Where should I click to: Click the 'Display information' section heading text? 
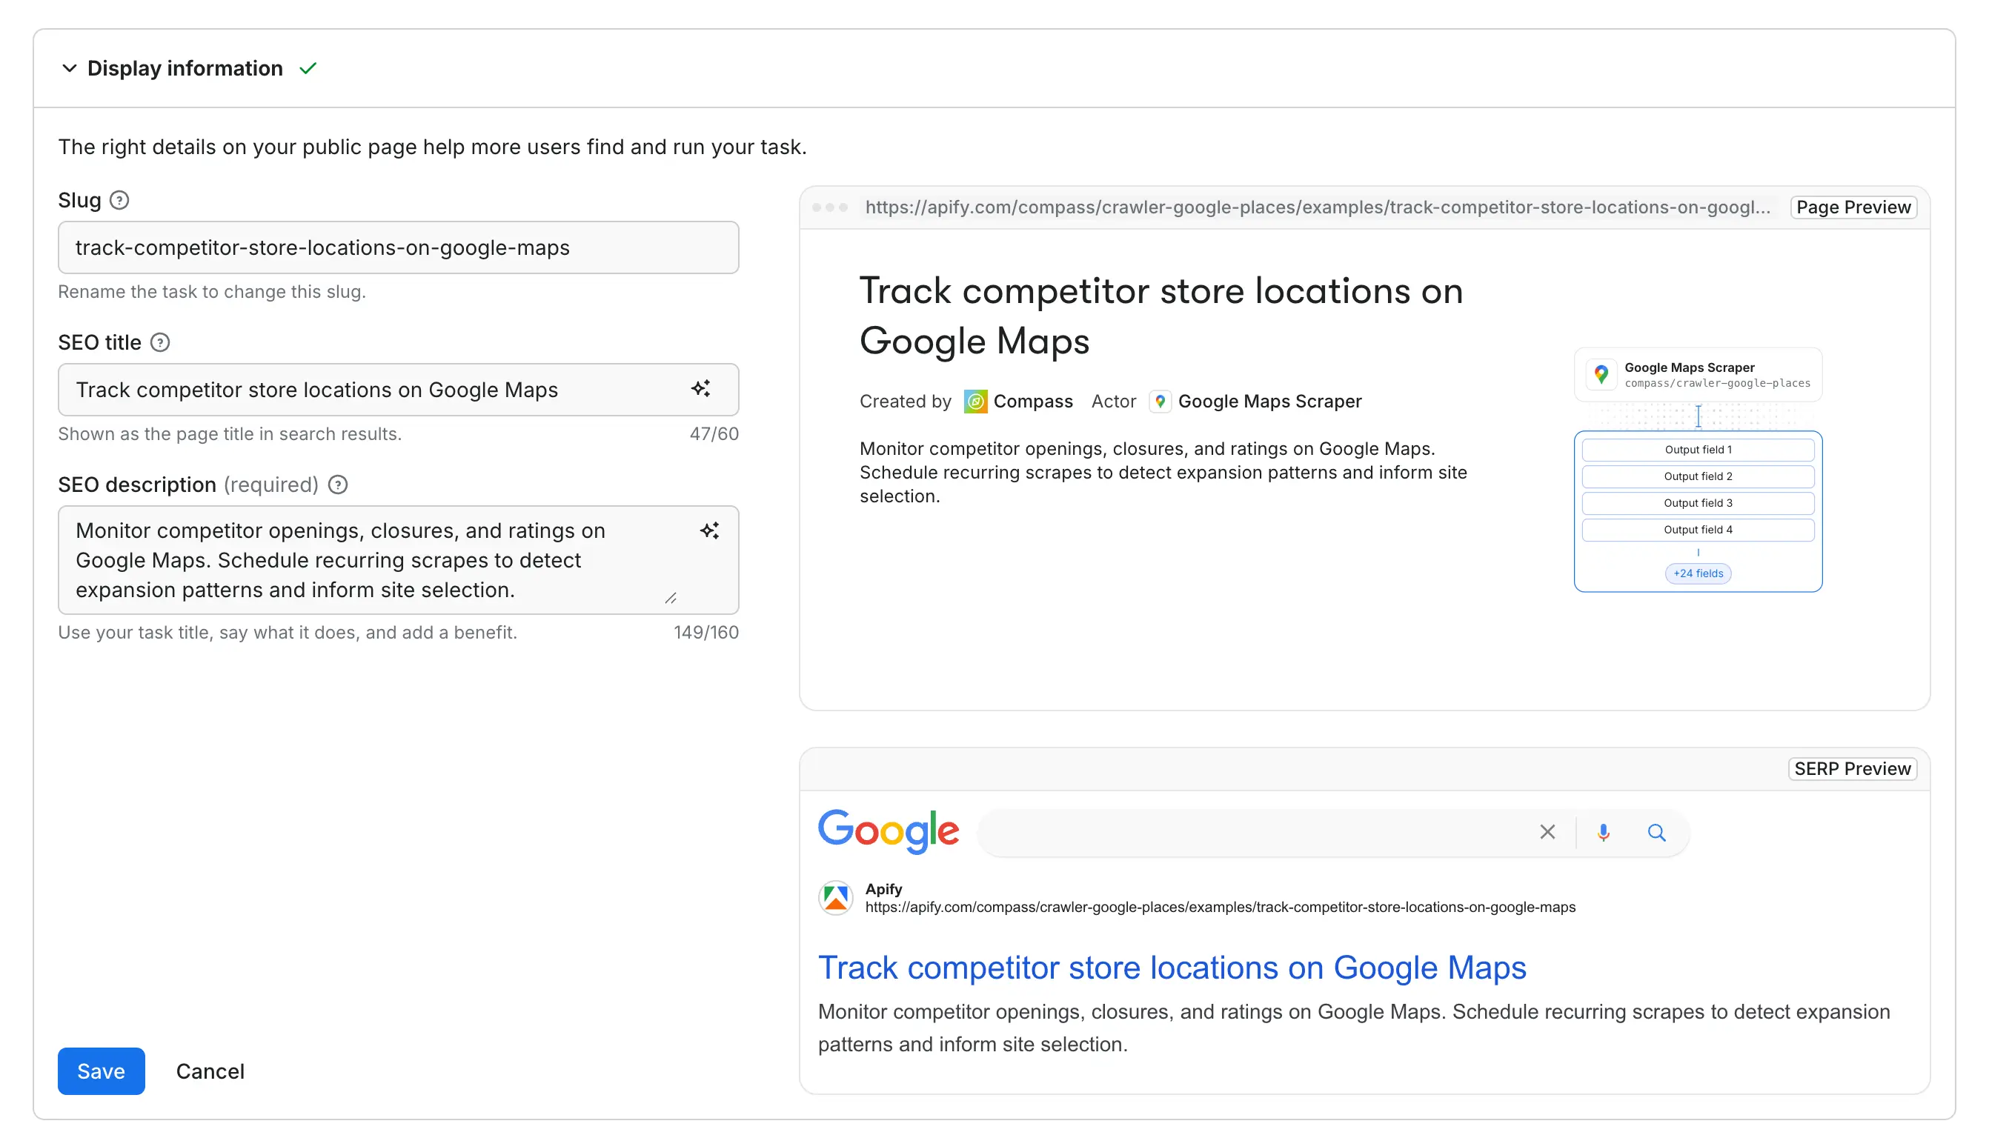pos(185,69)
